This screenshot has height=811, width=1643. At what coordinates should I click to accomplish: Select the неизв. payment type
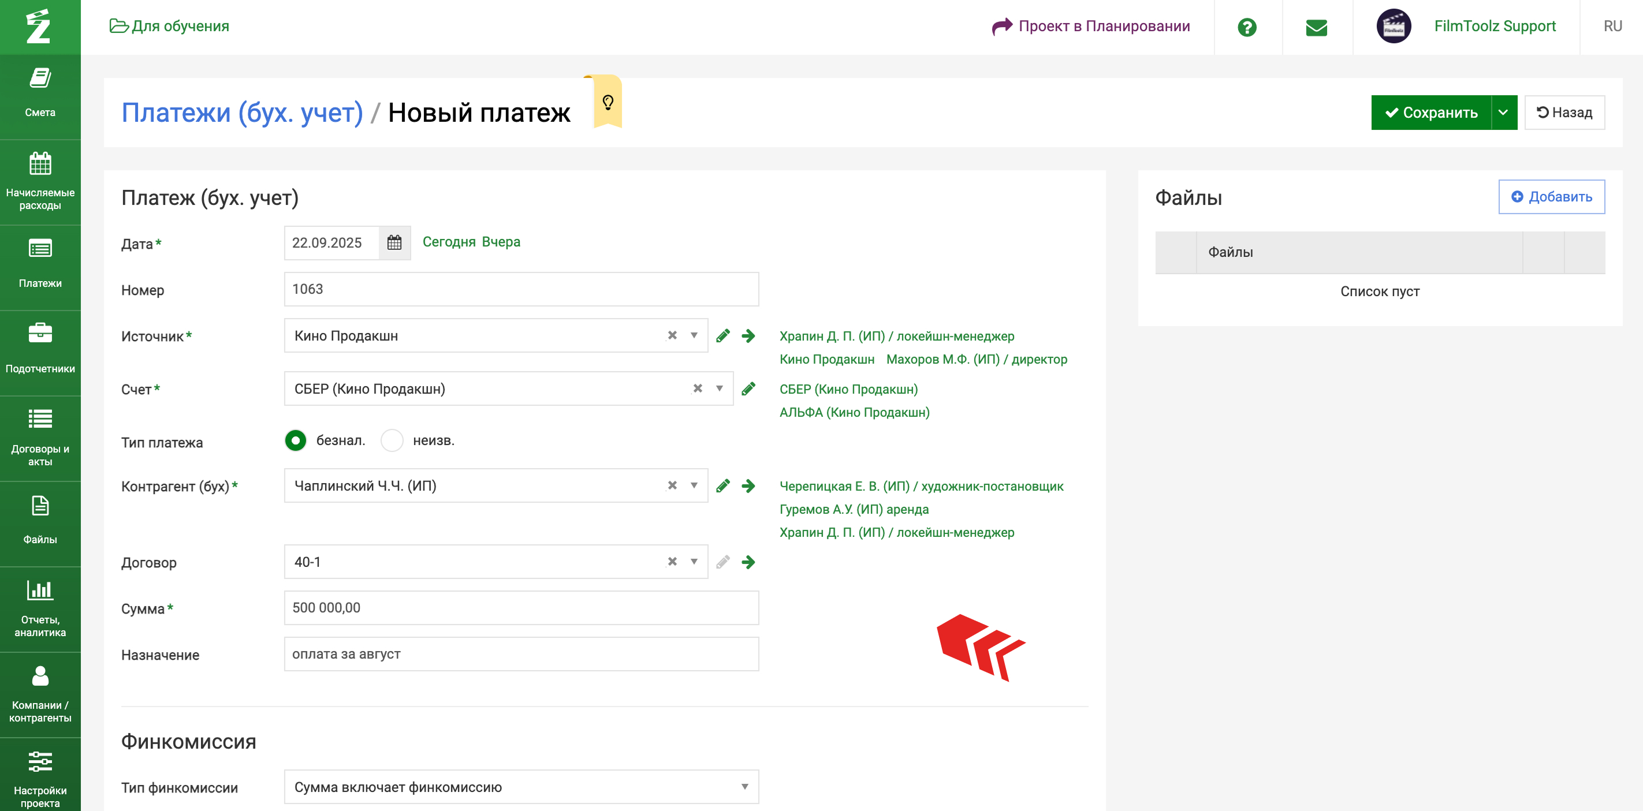coord(392,440)
